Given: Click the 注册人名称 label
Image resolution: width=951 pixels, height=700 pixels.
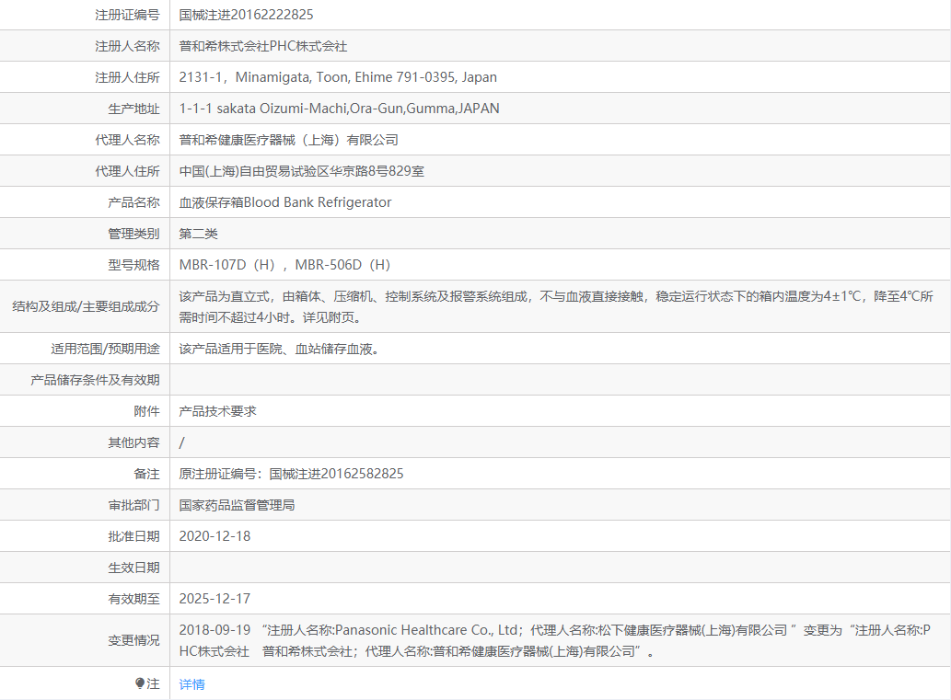Looking at the screenshot, I should tap(127, 46).
